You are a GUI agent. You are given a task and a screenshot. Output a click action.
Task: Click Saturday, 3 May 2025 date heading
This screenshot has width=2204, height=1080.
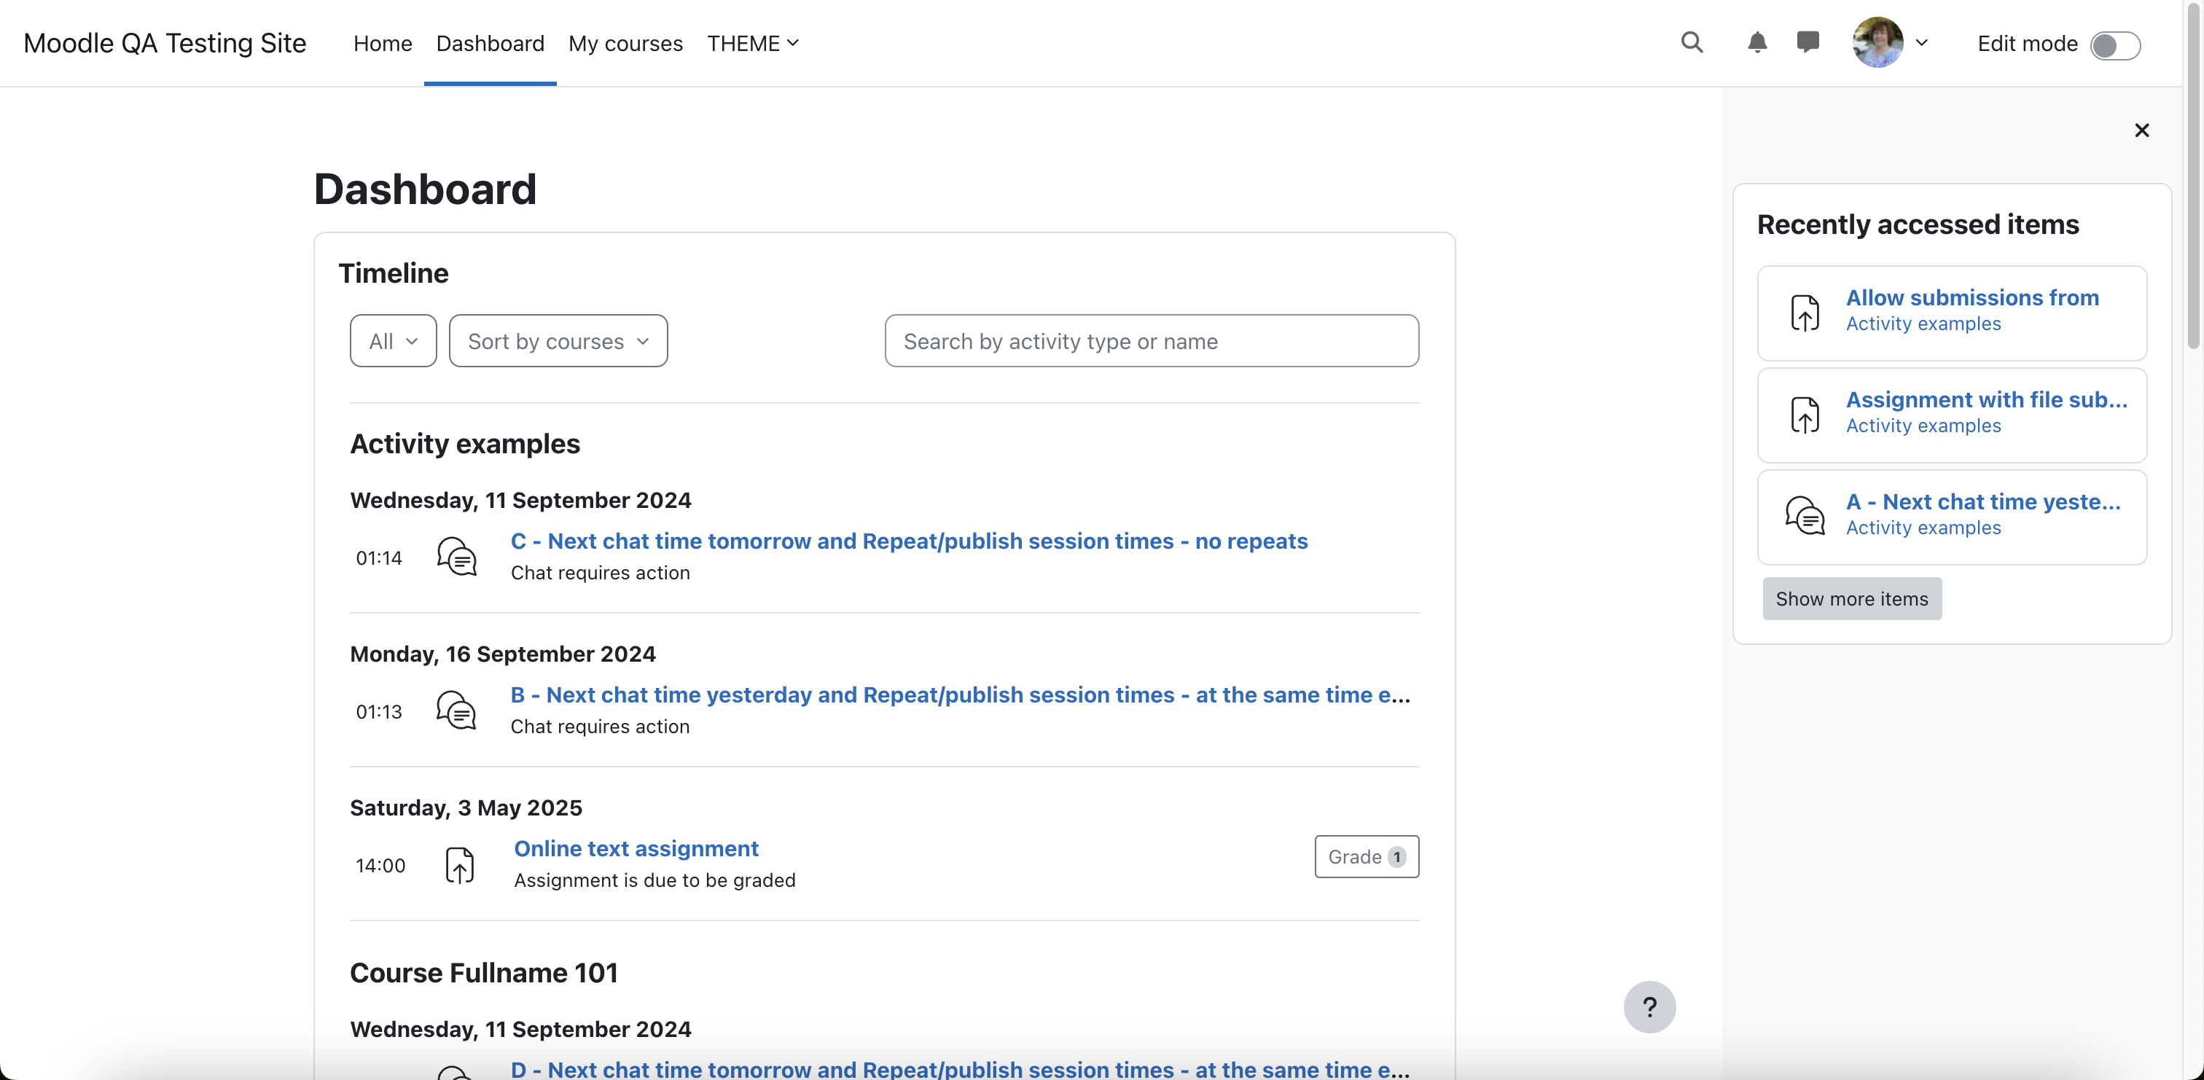466,807
